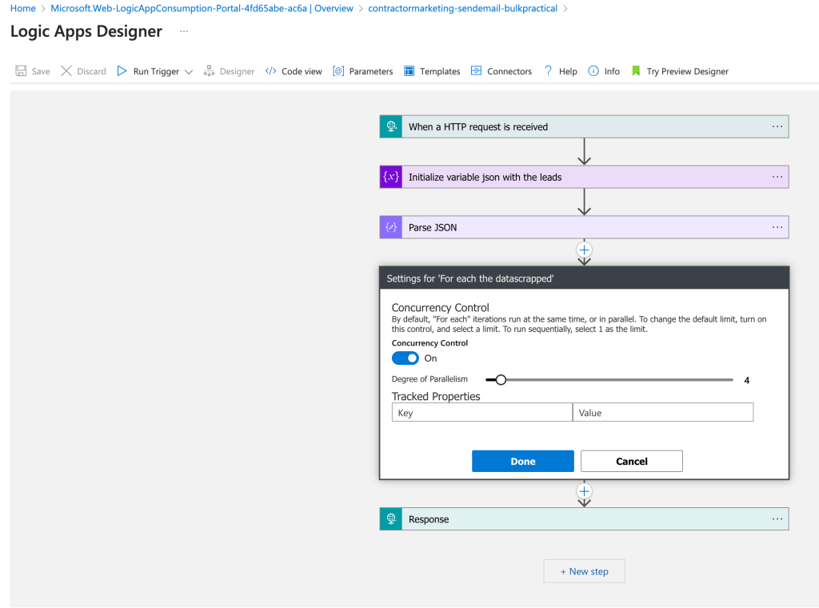Open ellipsis menu on Response step

tap(777, 518)
